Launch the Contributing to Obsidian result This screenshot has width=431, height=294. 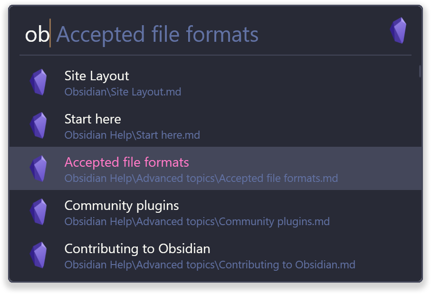coord(137,249)
